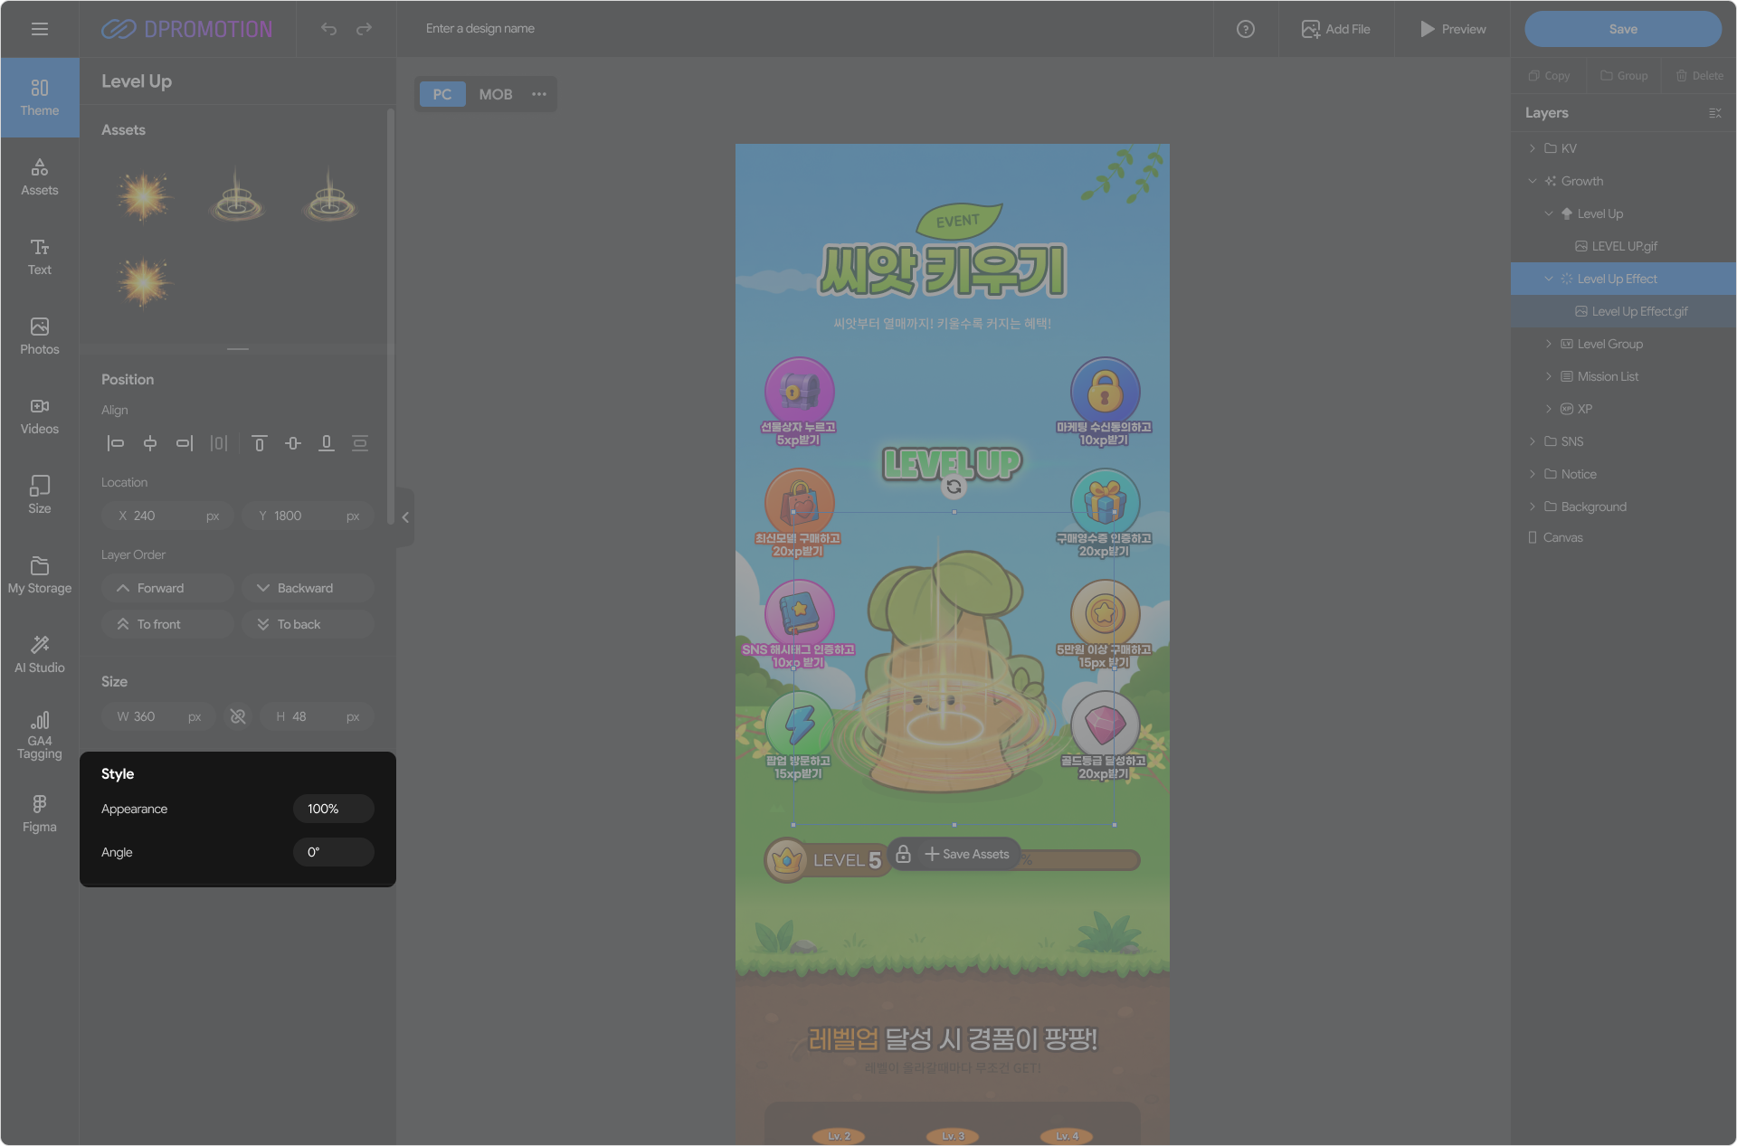Collapse the Level Up layer group

1548,213
